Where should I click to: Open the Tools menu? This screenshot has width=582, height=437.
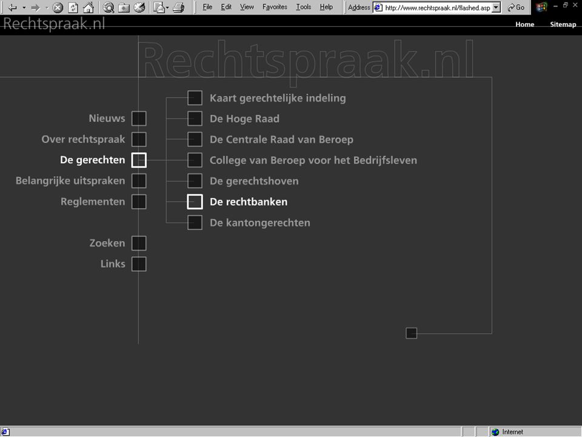[x=303, y=7]
